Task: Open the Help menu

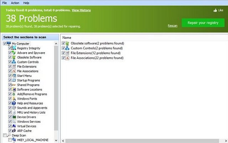Action: click(x=26, y=2)
